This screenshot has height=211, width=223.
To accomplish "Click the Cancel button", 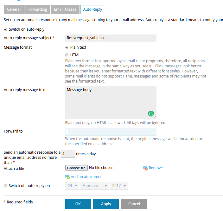I will pos(134,204).
